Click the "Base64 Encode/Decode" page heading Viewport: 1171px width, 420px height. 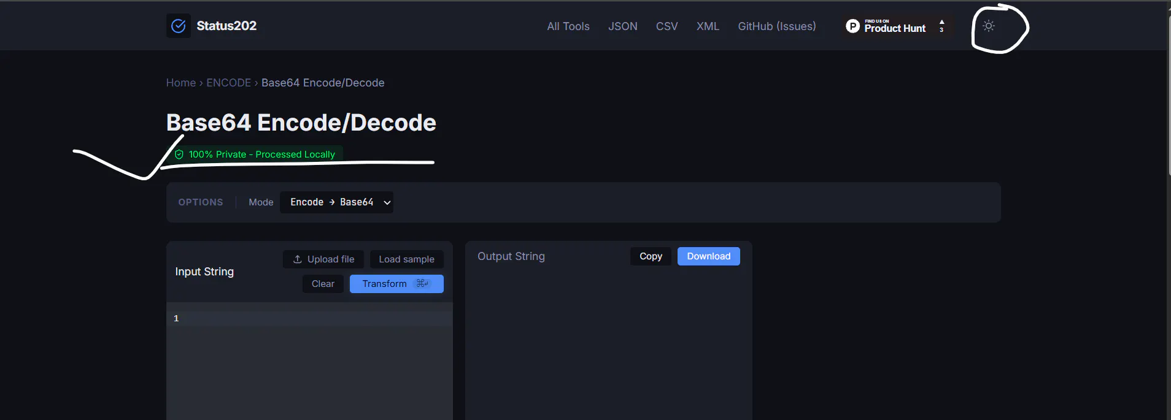pos(301,123)
